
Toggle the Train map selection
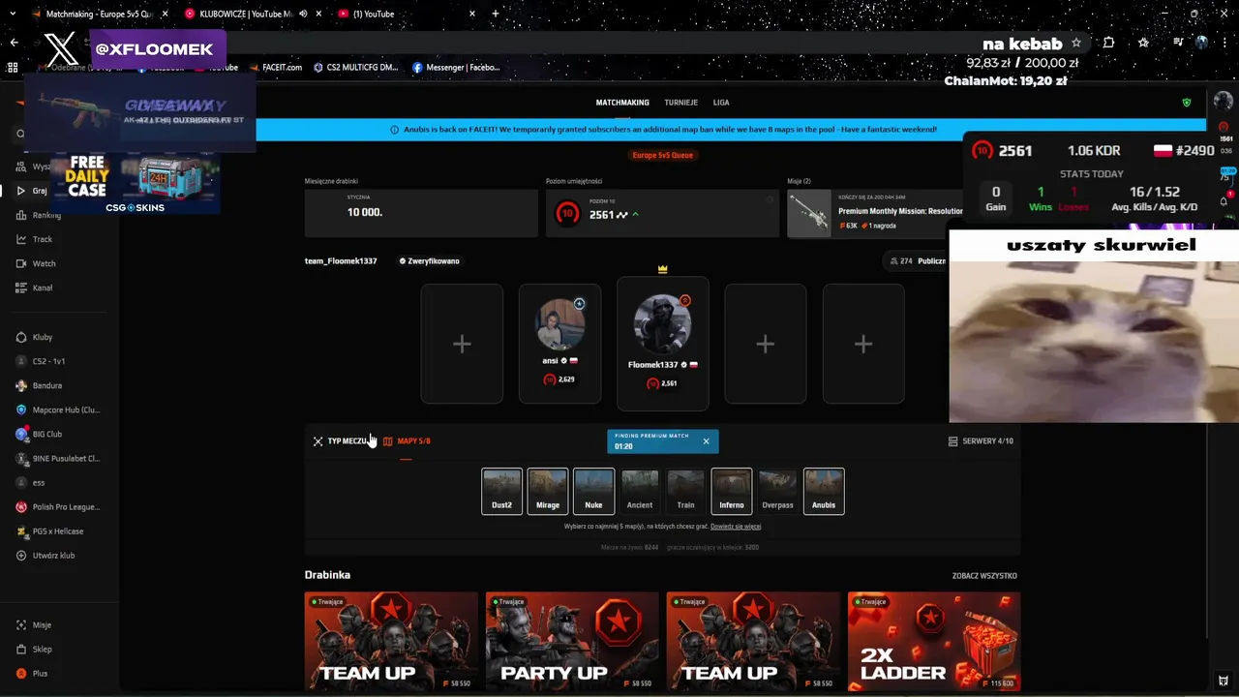point(685,492)
